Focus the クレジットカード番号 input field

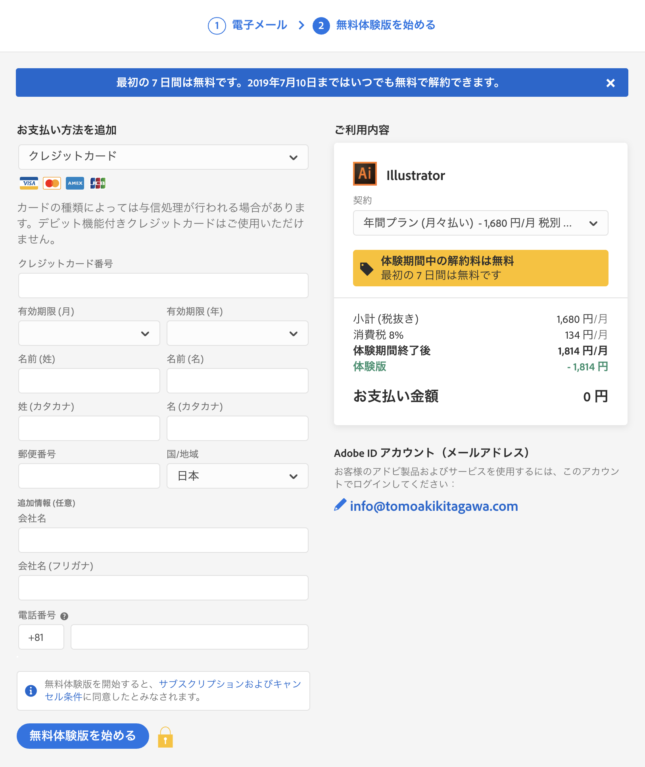[x=163, y=286]
